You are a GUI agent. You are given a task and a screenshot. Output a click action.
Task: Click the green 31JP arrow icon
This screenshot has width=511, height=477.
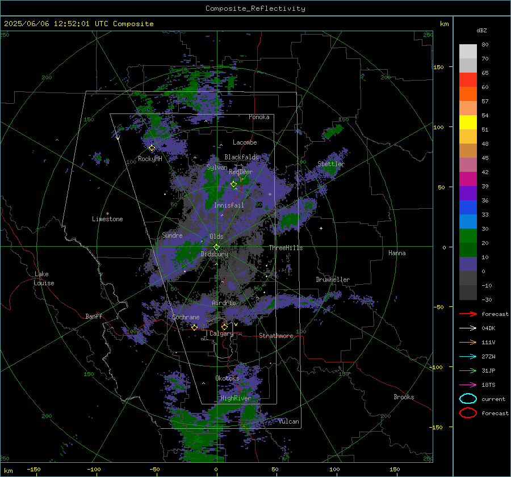[x=468, y=370]
